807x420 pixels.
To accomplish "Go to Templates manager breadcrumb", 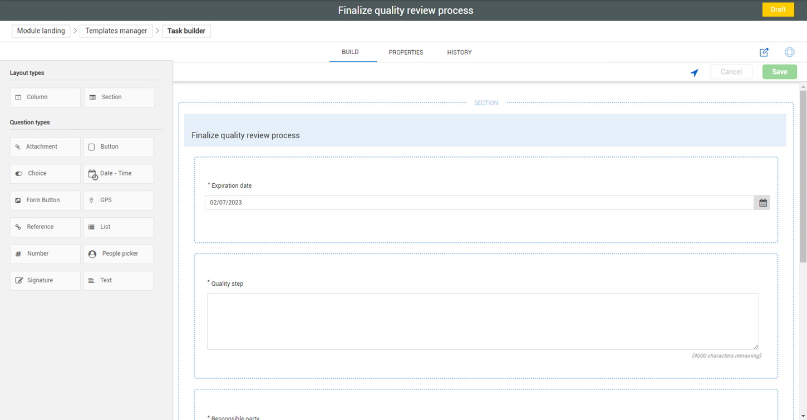I will click(x=116, y=31).
